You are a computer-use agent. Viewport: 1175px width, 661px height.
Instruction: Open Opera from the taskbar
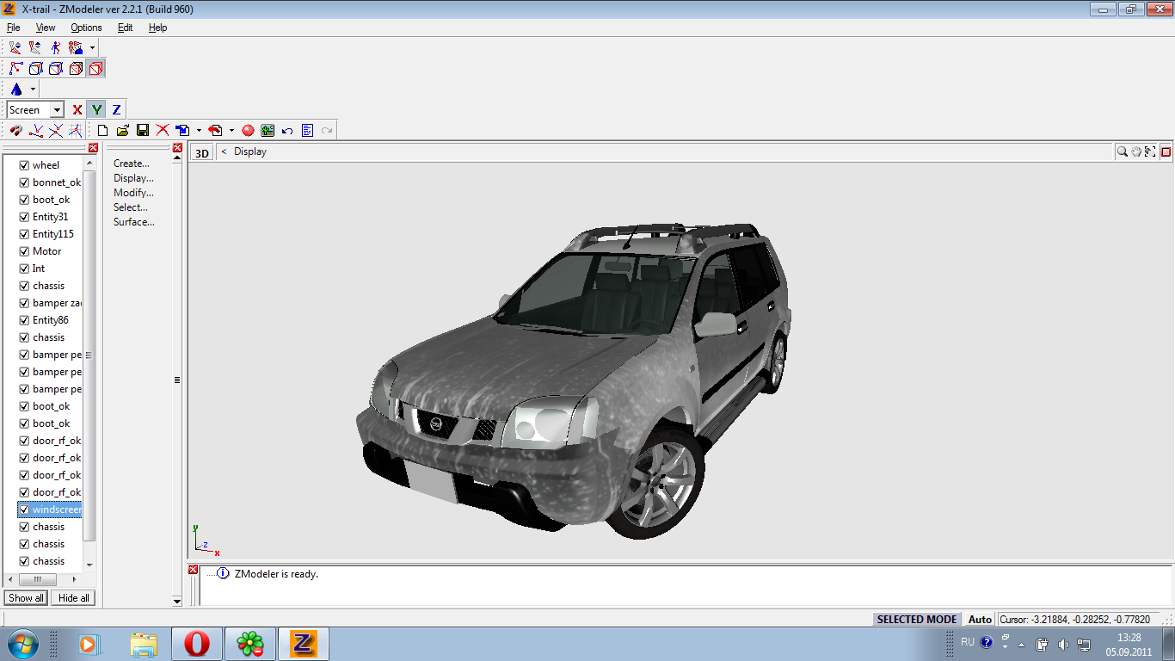(x=197, y=644)
